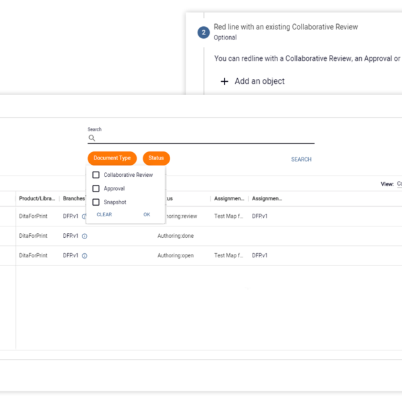Select the Authoring:done status cell
Image resolution: width=402 pixels, height=402 pixels.
(x=176, y=236)
